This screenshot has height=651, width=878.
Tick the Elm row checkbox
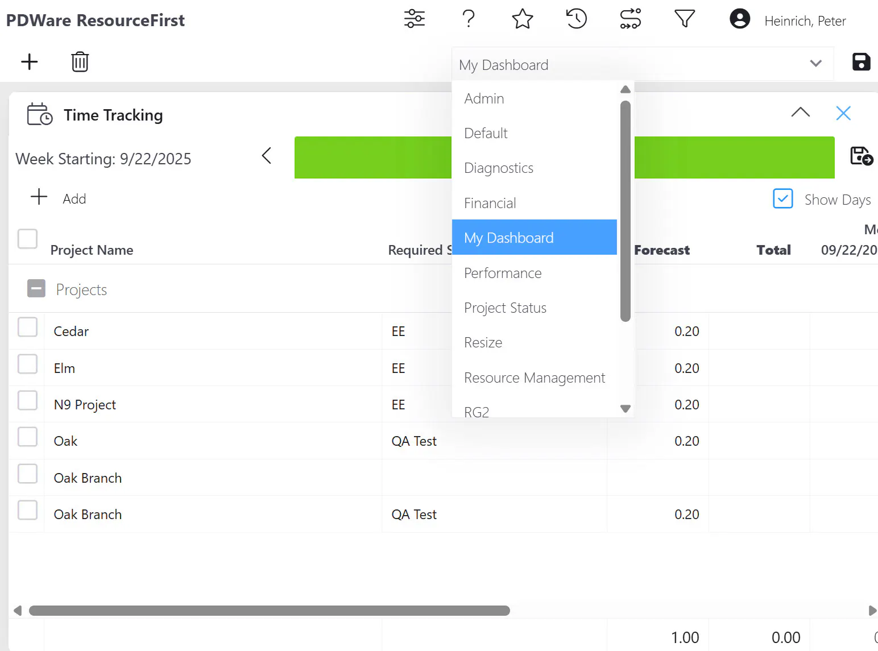pyautogui.click(x=27, y=364)
